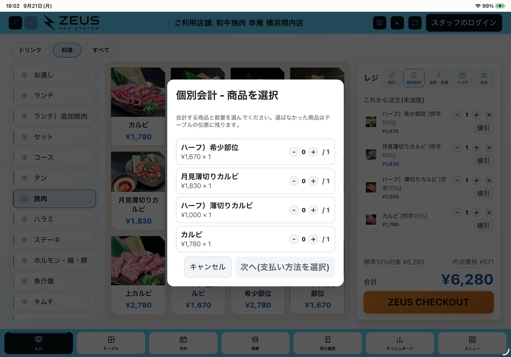
Task: Click the 個別会計 split bill icon
Action: pyautogui.click(x=413, y=78)
